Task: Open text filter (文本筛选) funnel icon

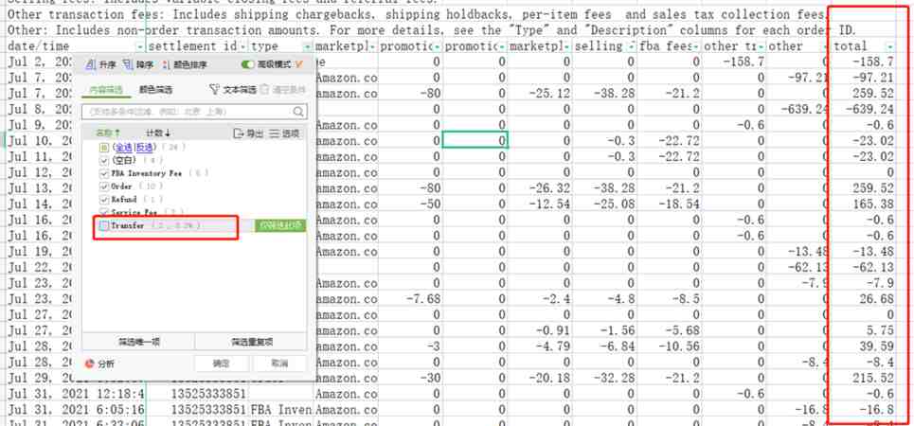Action: pyautogui.click(x=214, y=90)
